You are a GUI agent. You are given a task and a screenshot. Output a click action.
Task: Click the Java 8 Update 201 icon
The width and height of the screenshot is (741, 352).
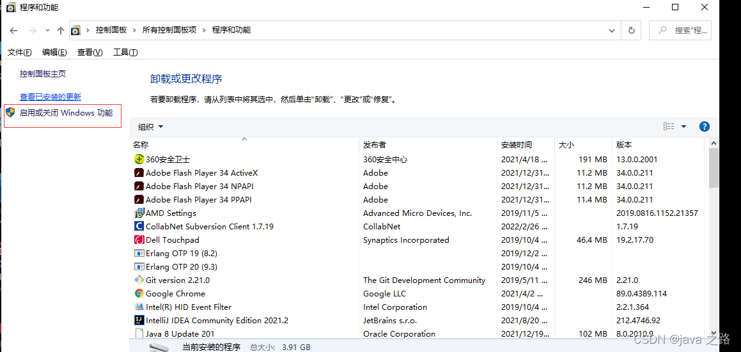click(139, 333)
